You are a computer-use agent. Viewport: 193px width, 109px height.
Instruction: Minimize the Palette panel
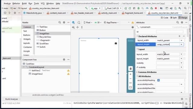(x=68, y=22)
